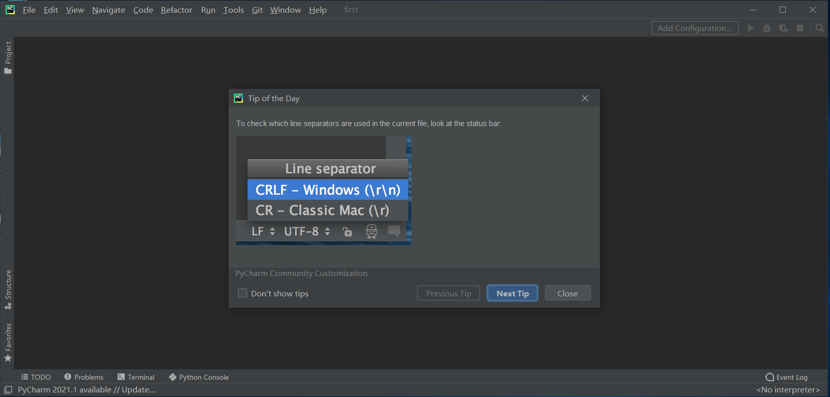Click the Previous Tip button
This screenshot has height=397, width=830.
[x=449, y=293]
